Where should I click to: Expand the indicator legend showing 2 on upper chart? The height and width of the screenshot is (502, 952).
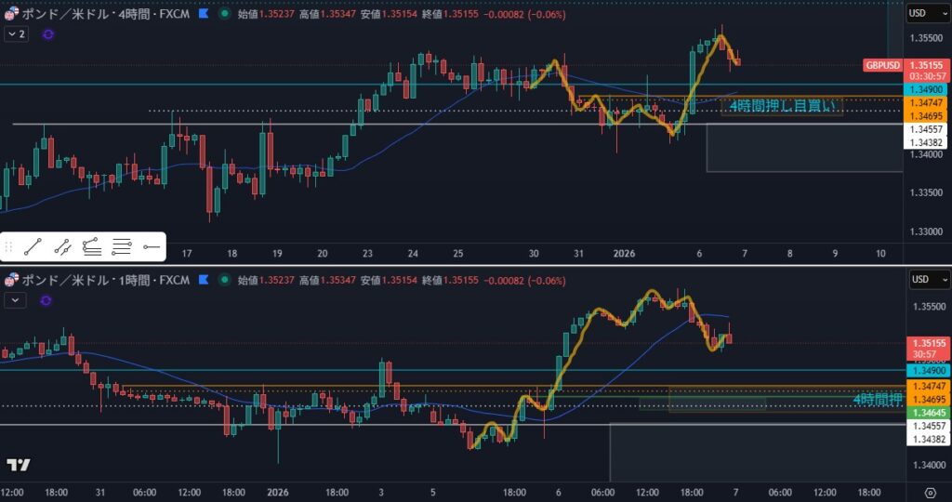point(16,33)
